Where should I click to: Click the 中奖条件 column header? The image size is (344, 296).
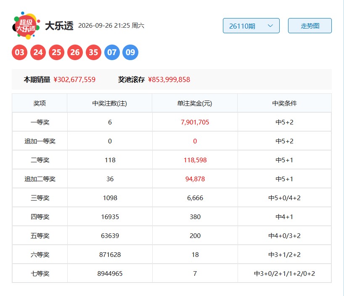(284, 103)
